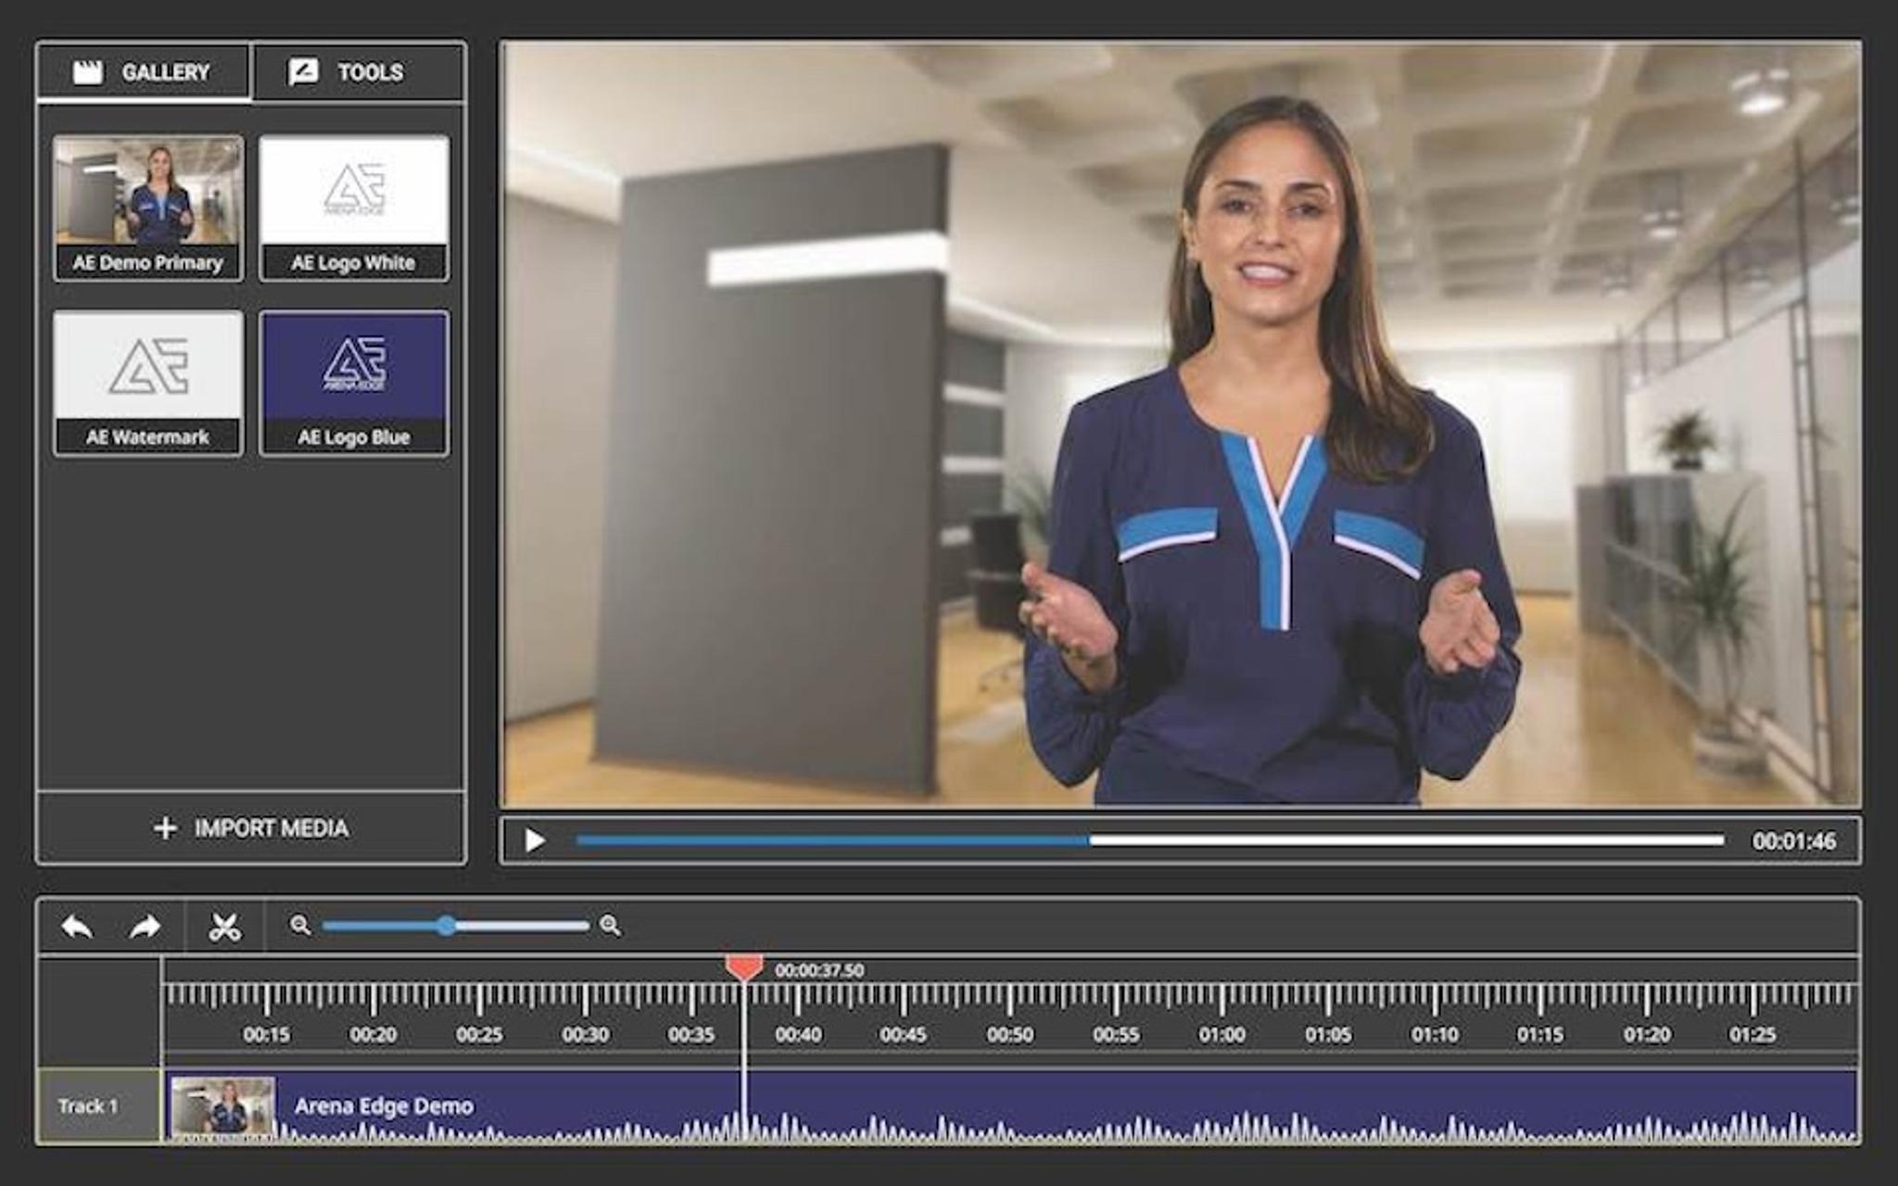This screenshot has width=1898, height=1186.
Task: Click the red playhead marker
Action: pos(743,968)
